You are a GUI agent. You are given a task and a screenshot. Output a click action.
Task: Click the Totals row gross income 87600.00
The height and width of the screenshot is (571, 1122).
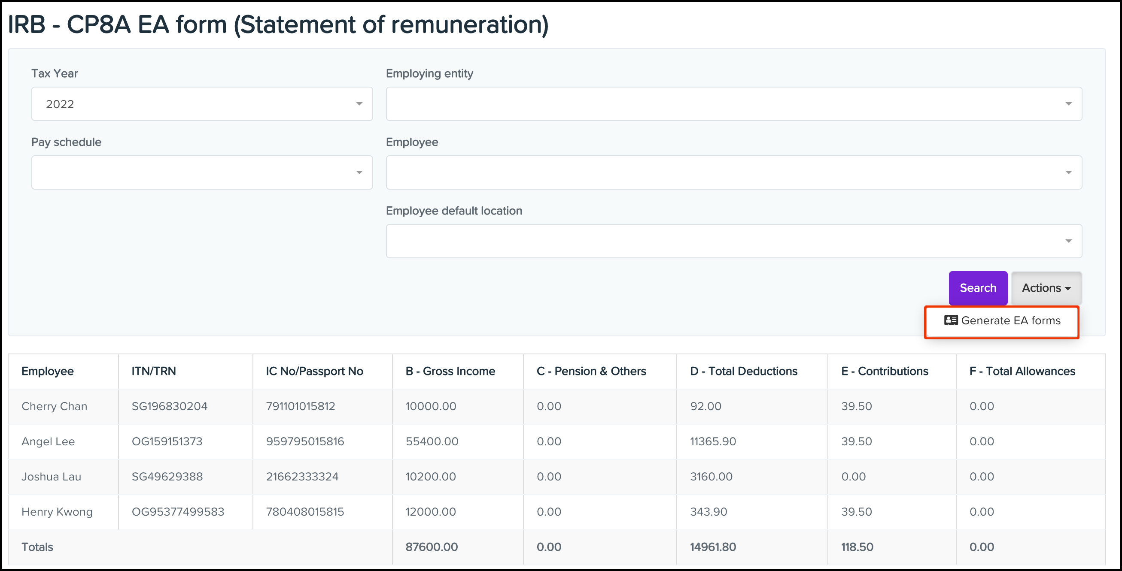[431, 547]
